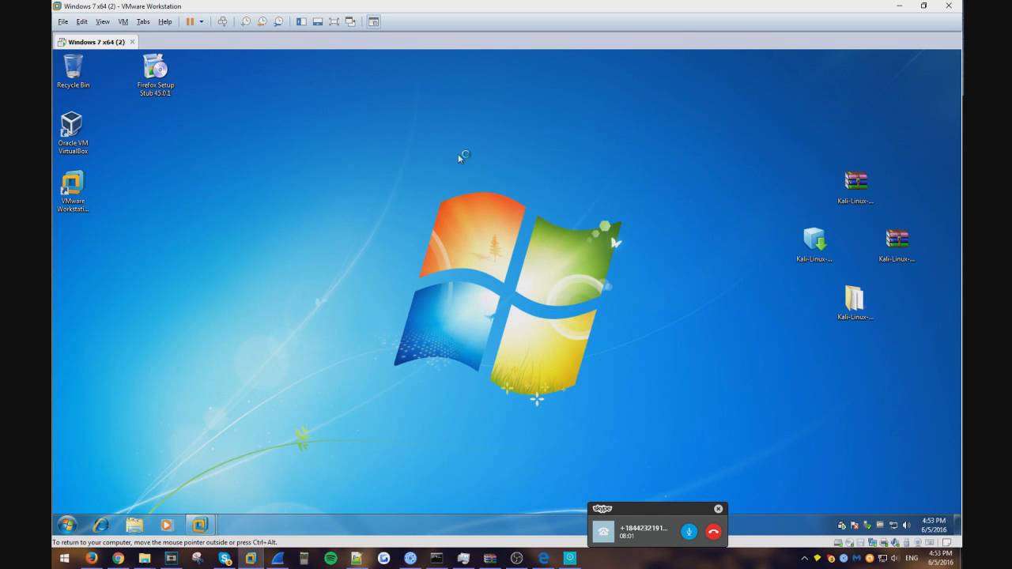1012x569 pixels.
Task: Open Microsoft Edge from the host taskbar
Action: point(543,558)
